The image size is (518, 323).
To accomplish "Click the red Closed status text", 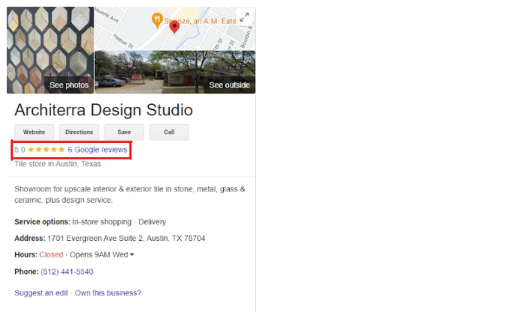I will (51, 255).
